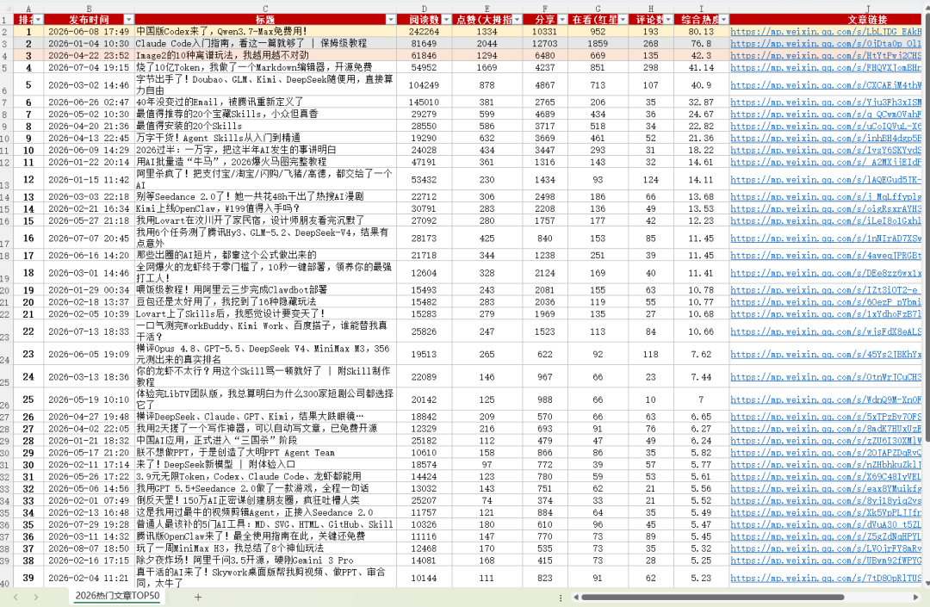Click the select-all corner of the grid
This screenshot has width=930, height=607.
coord(6,9)
